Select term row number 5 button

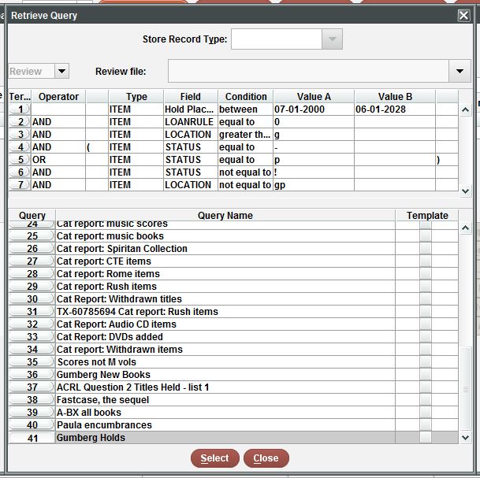20,160
